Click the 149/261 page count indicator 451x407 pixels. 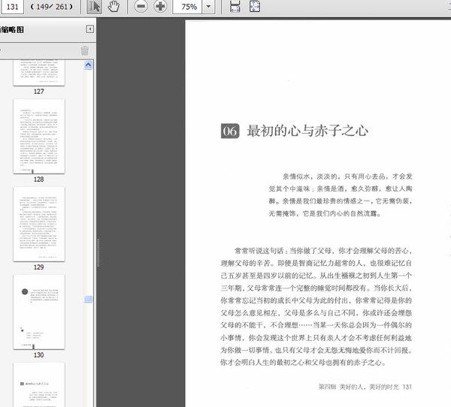52,6
